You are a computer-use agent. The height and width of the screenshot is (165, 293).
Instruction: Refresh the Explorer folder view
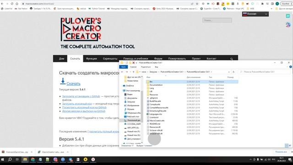click(x=233, y=72)
